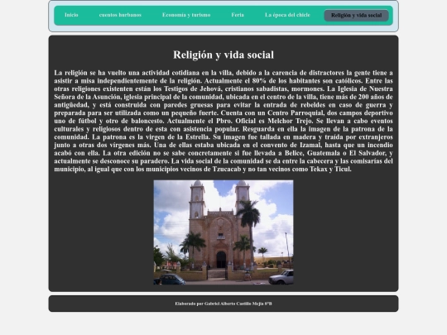447x335 pixels.
Task: Open the Economía y turismo section
Action: point(186,15)
